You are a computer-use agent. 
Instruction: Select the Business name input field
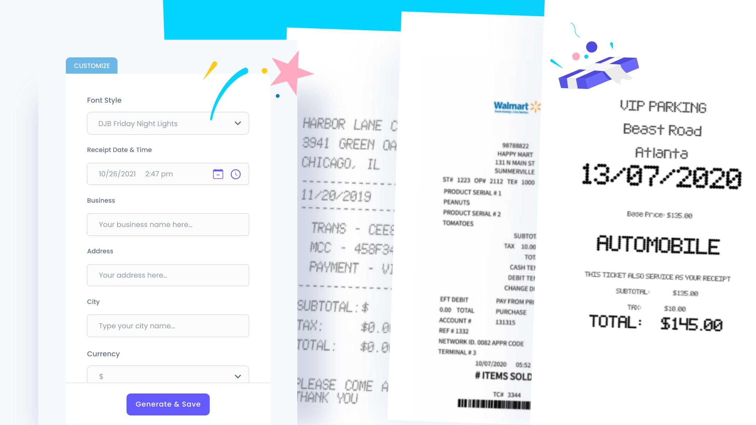click(x=168, y=225)
